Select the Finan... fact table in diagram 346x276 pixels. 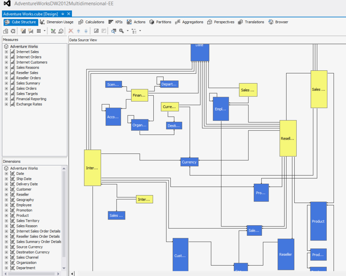(140, 95)
